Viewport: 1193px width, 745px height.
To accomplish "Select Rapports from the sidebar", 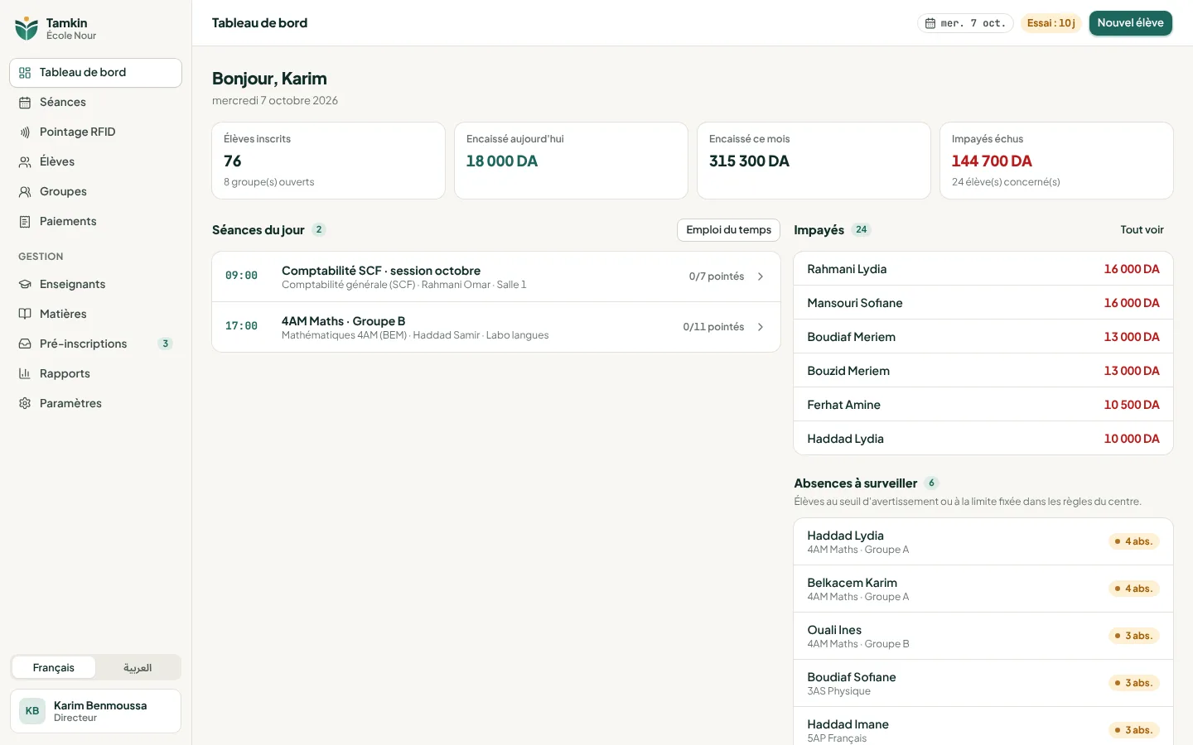I will point(95,374).
